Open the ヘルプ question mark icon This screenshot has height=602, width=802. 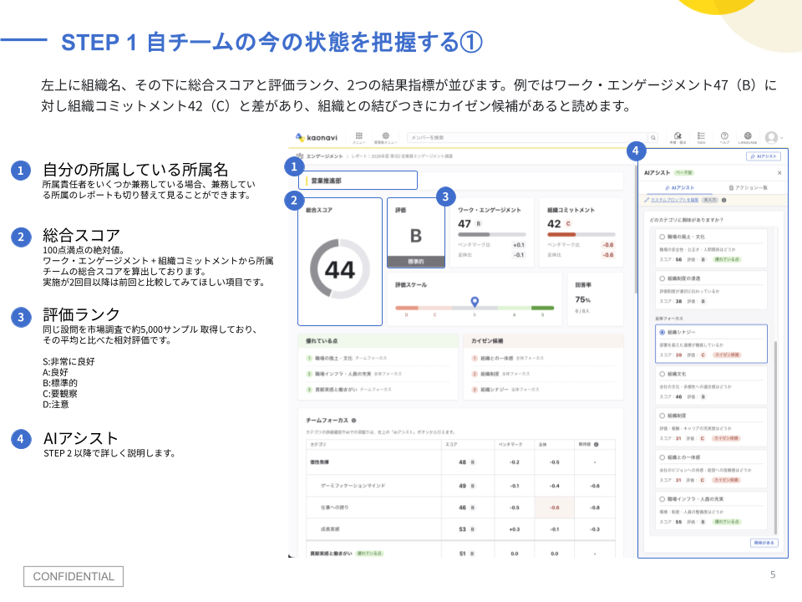pos(724,135)
